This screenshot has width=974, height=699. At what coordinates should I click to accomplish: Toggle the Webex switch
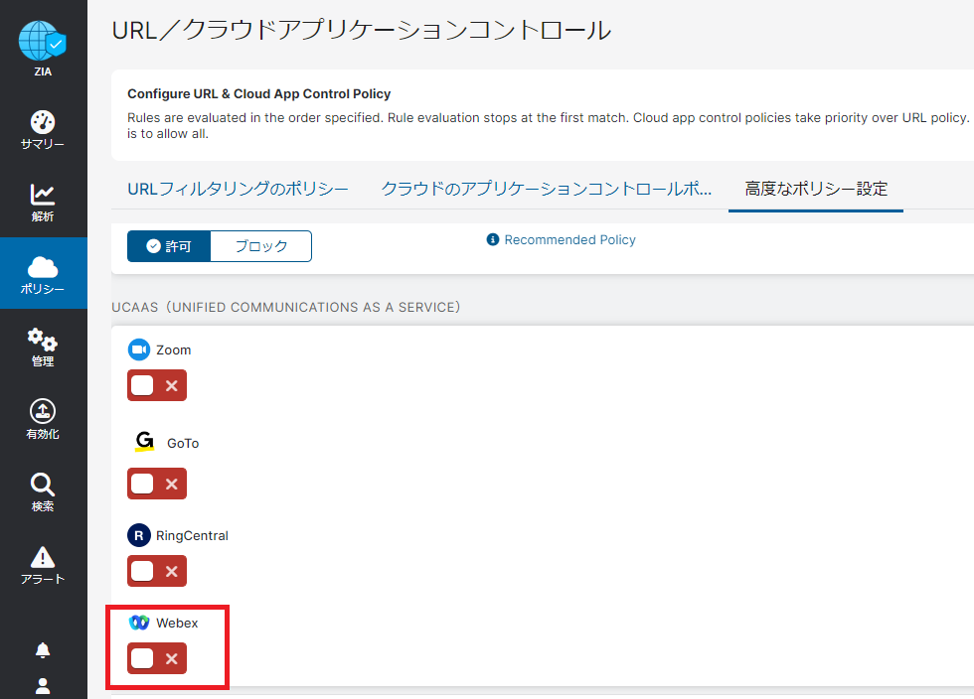pos(157,658)
